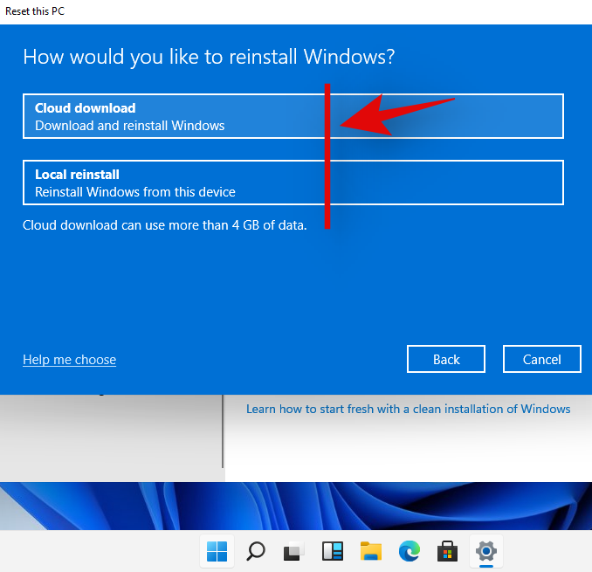This screenshot has height=572, width=592.
Task: Open Task View on the taskbar
Action: pyautogui.click(x=294, y=551)
